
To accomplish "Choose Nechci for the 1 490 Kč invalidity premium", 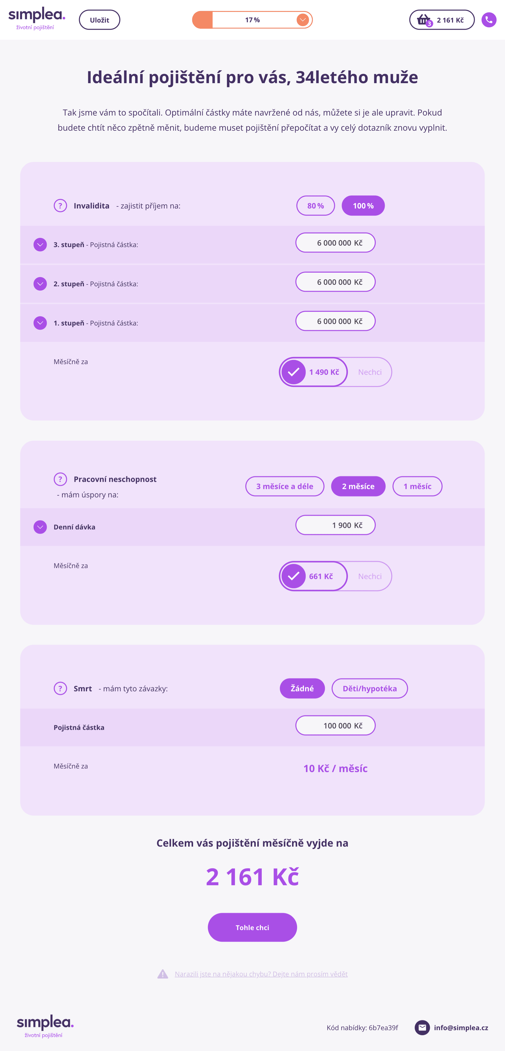I will click(x=370, y=372).
